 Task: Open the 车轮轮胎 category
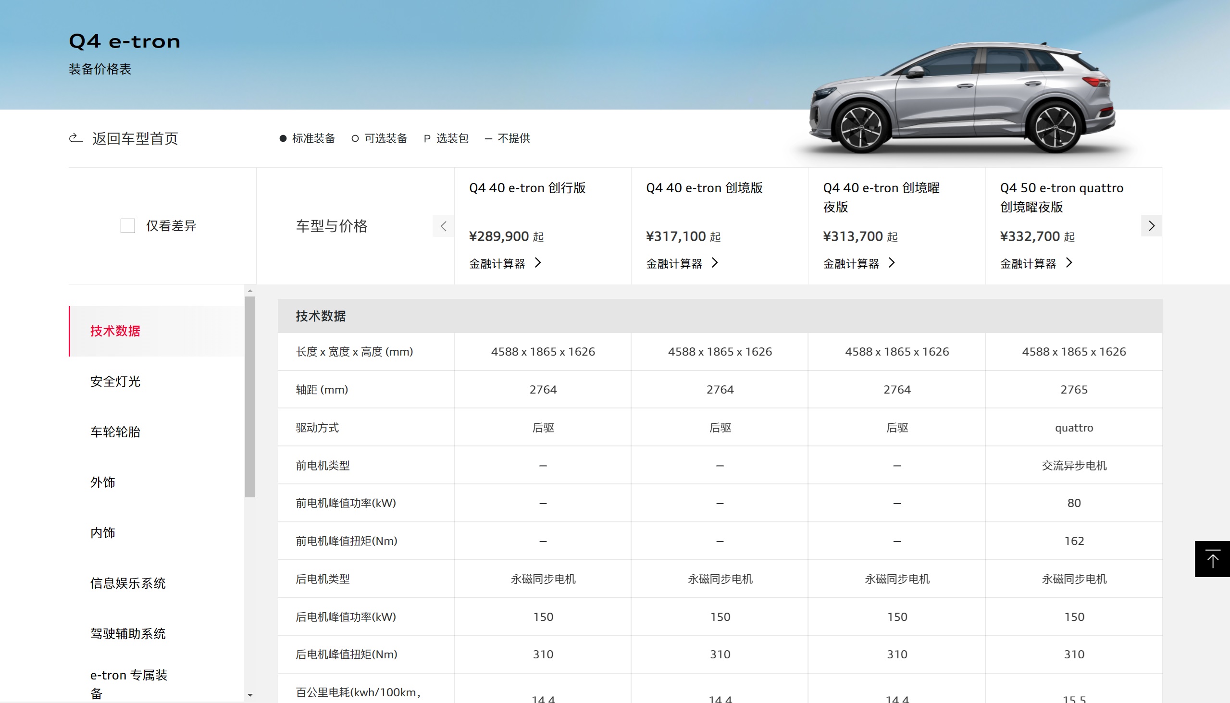pos(115,432)
